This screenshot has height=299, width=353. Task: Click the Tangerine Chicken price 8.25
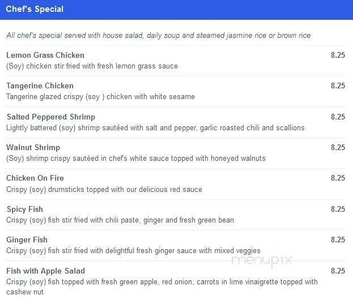[338, 86]
